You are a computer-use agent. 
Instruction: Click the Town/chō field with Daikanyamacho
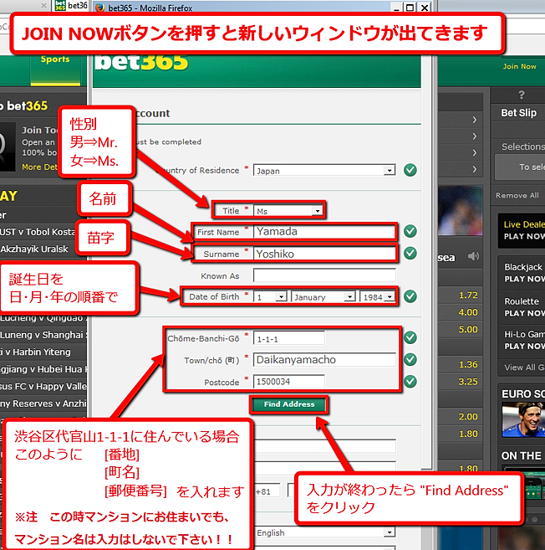[324, 360]
